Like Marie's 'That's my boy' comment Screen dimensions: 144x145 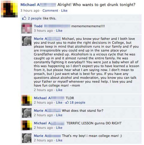point(59,140)
